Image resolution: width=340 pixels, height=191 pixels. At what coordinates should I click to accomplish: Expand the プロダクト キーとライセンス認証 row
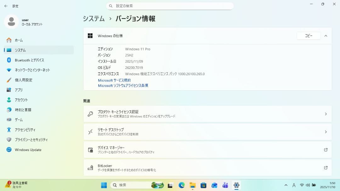click(326, 114)
